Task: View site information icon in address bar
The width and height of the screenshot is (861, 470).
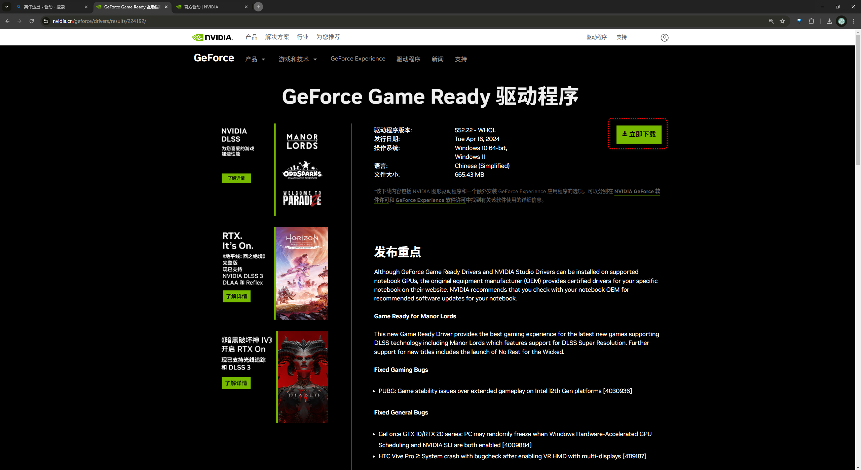Action: 46,21
